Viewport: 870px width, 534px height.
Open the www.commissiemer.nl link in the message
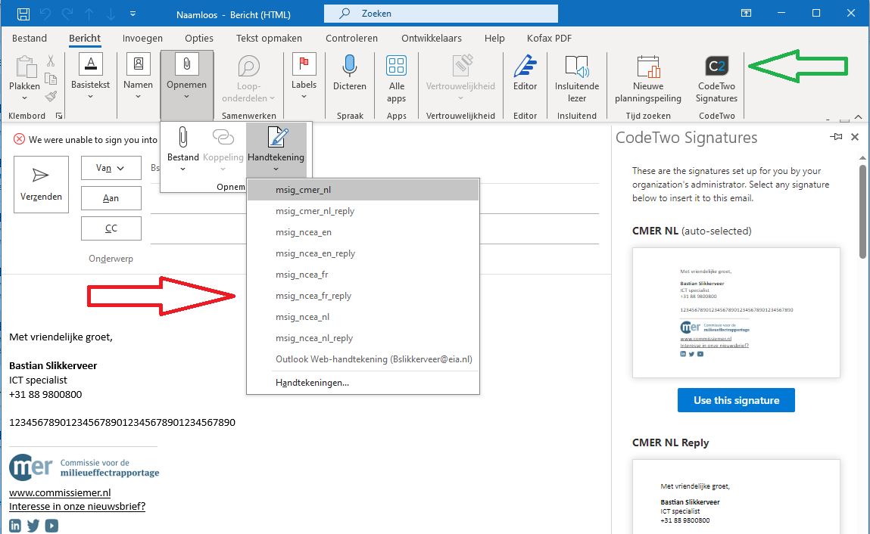[60, 492]
